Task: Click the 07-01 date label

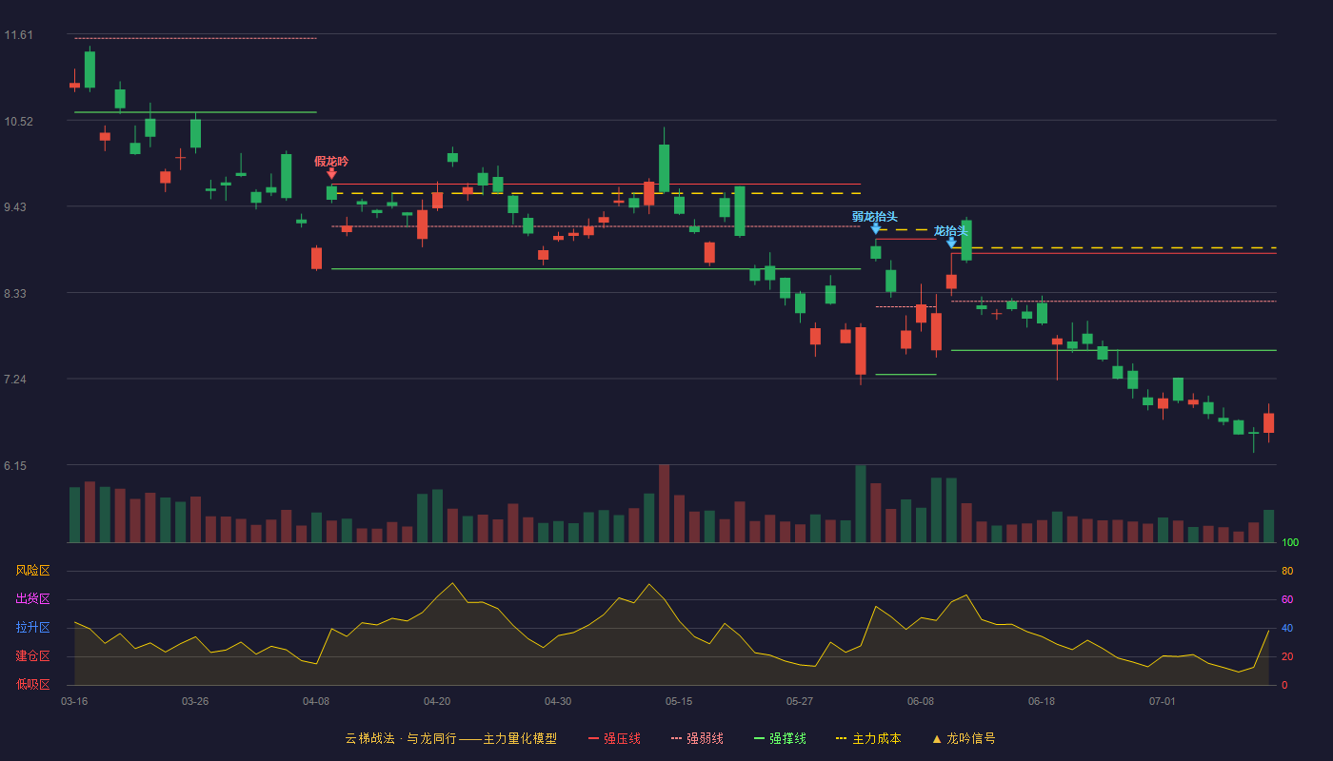Action: click(1163, 701)
